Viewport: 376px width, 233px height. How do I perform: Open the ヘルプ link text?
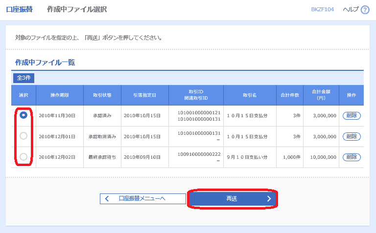pos(351,10)
